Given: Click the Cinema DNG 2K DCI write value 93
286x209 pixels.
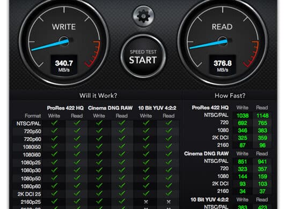Looking at the screenshot, I should point(243,184).
